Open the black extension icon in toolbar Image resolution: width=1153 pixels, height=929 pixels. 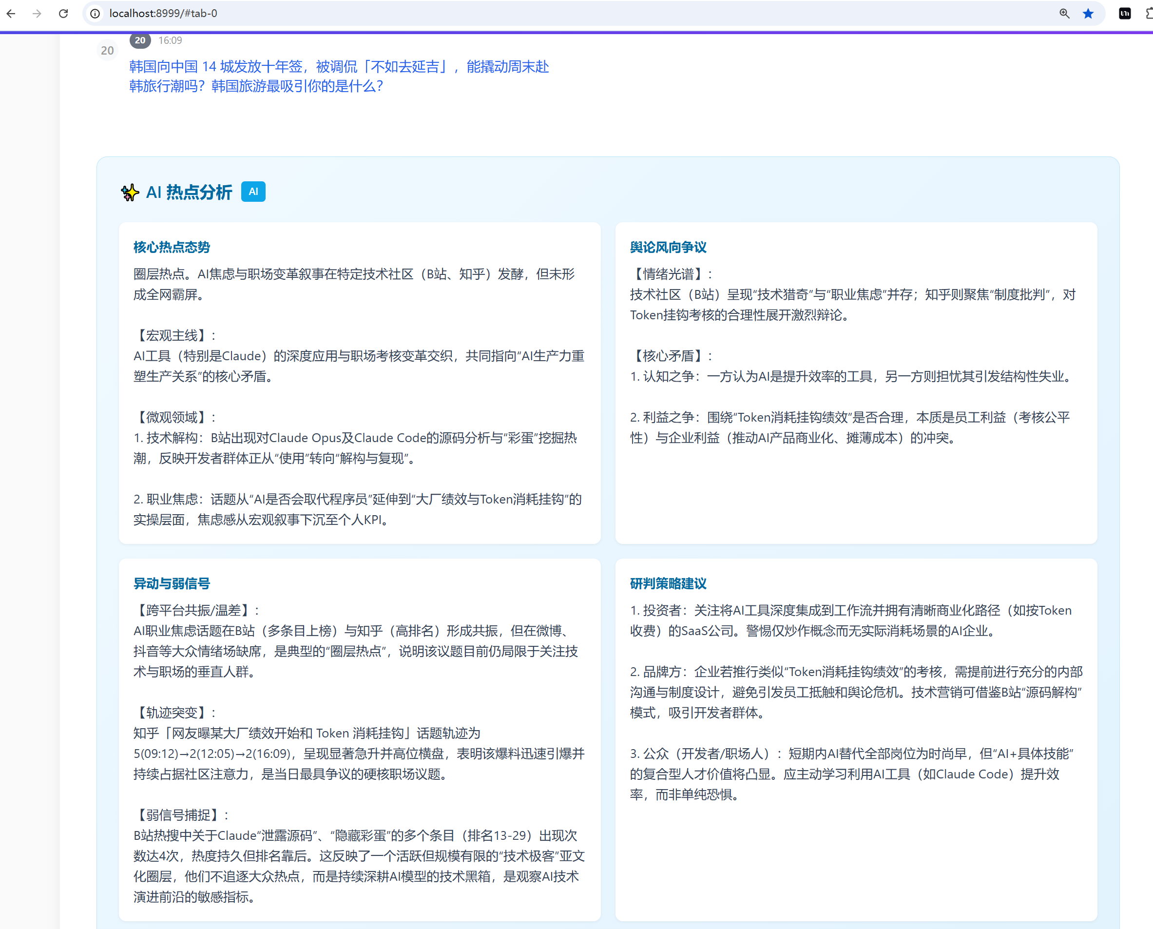[1125, 13]
